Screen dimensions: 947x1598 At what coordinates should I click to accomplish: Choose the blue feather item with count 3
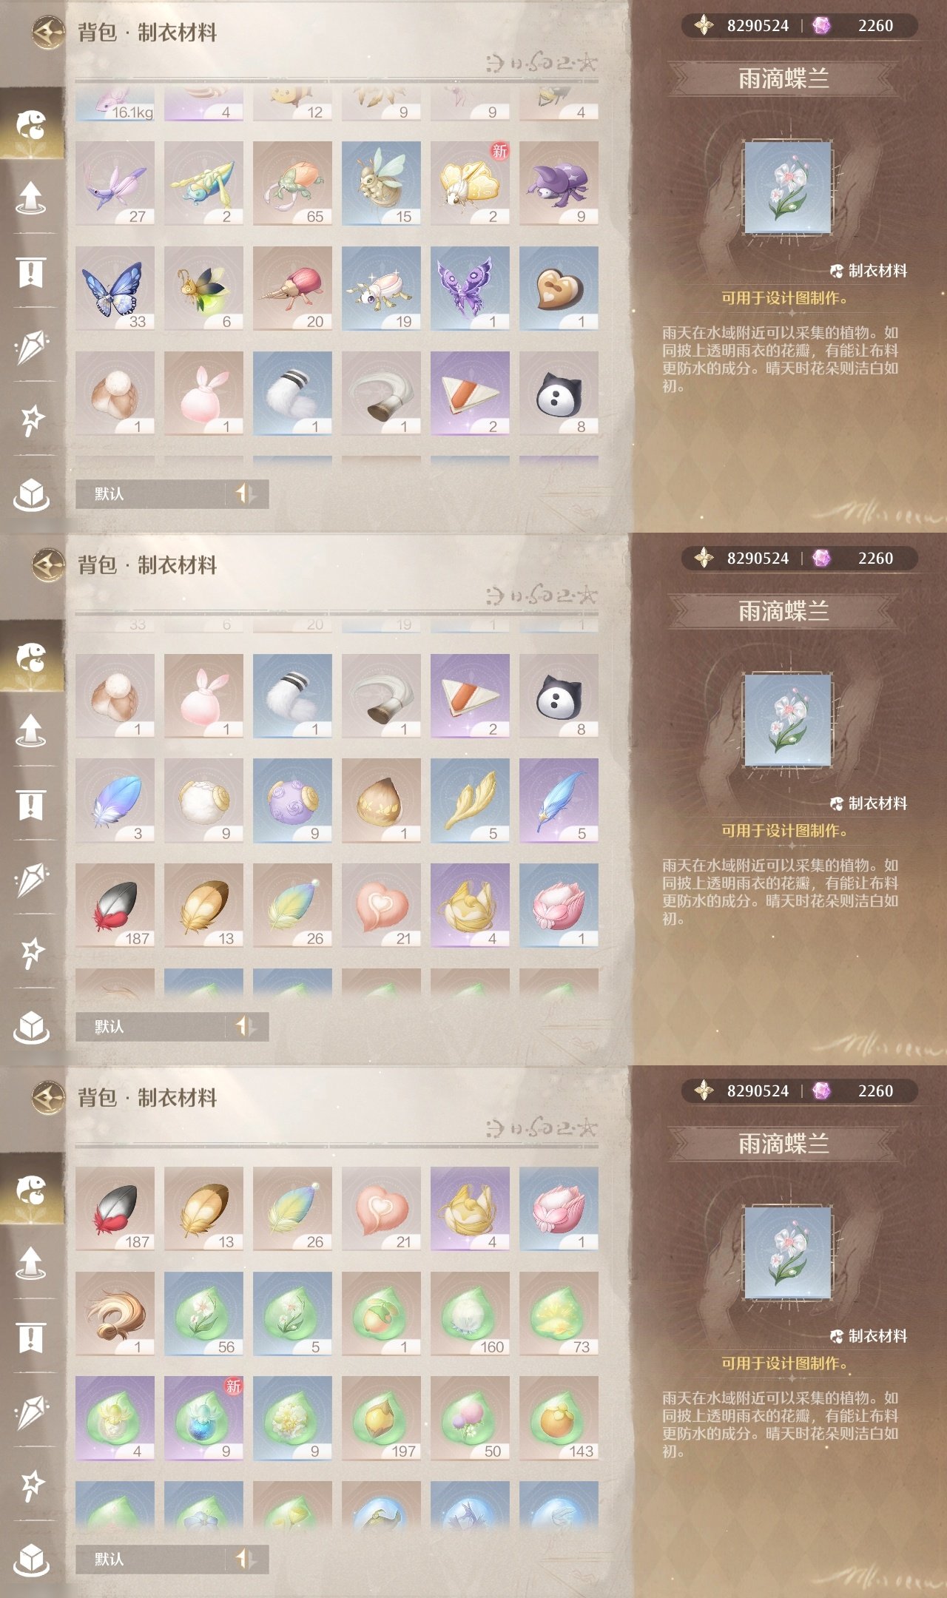[x=115, y=800]
